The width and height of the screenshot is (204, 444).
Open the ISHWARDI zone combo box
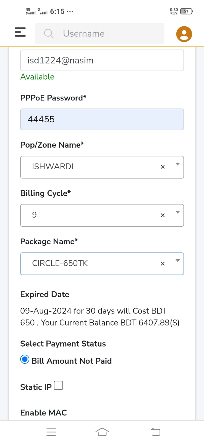(102, 167)
